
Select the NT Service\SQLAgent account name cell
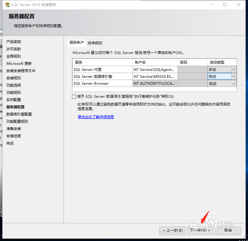click(155, 70)
